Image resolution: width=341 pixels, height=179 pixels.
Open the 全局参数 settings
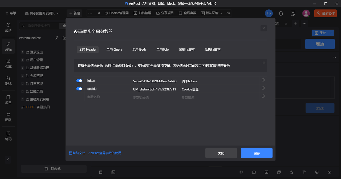pos(187,13)
